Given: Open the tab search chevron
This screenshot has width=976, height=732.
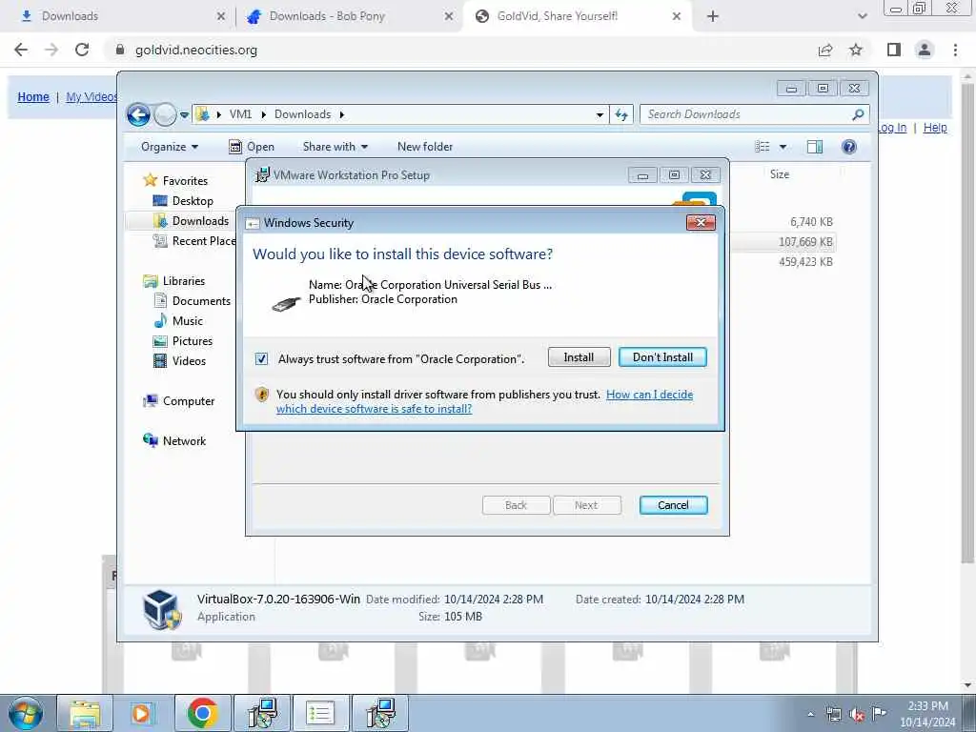Looking at the screenshot, I should [x=862, y=16].
